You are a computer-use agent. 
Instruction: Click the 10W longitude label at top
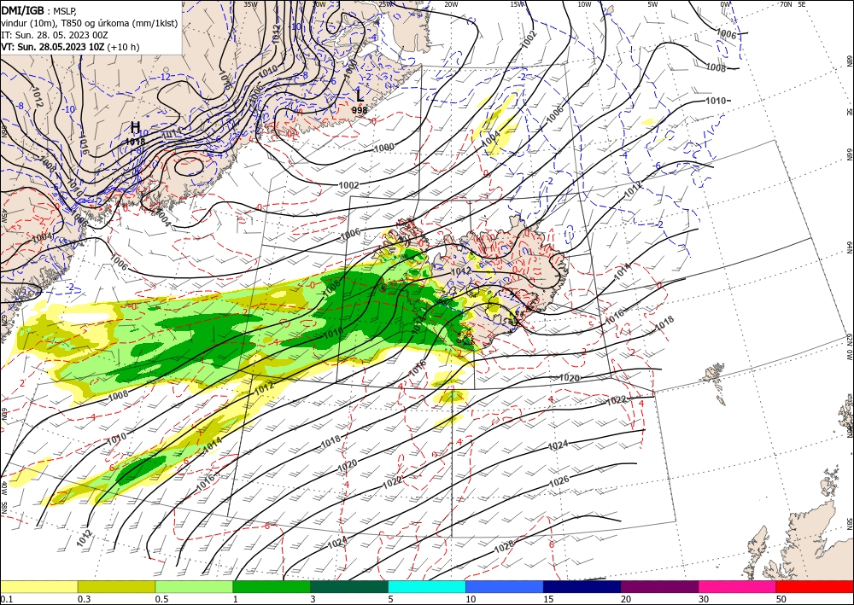pos(584,3)
